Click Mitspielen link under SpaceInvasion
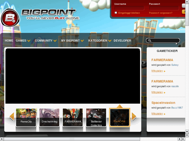This screenshot has height=141, width=189. coord(157,114)
